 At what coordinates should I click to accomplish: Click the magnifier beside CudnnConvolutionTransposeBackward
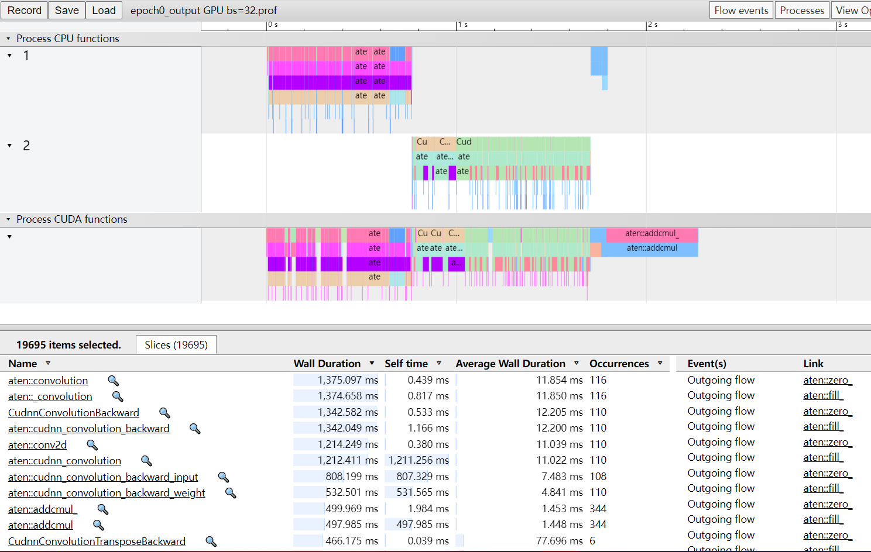click(211, 541)
